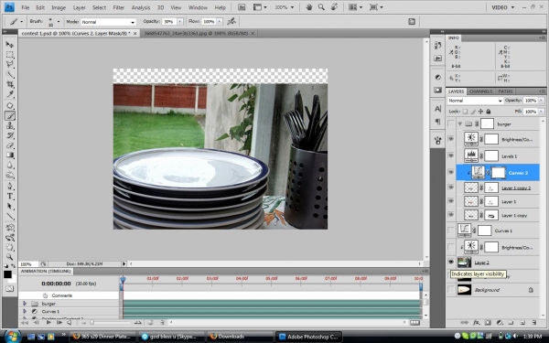
Task: Click the Add layer mask icon
Action: point(488,322)
